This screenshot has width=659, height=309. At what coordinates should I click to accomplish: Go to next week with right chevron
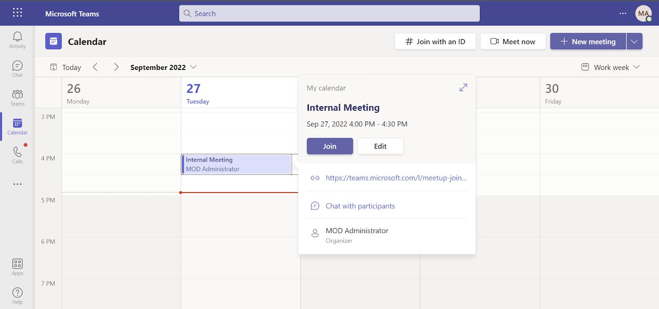pyautogui.click(x=116, y=67)
